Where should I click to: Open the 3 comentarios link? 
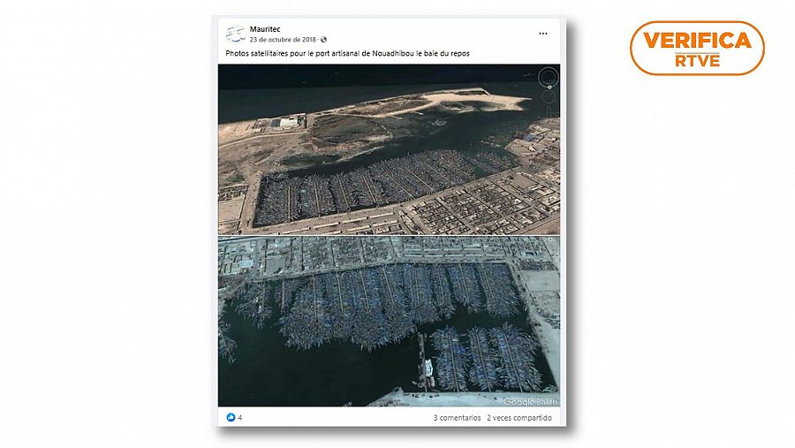(457, 418)
